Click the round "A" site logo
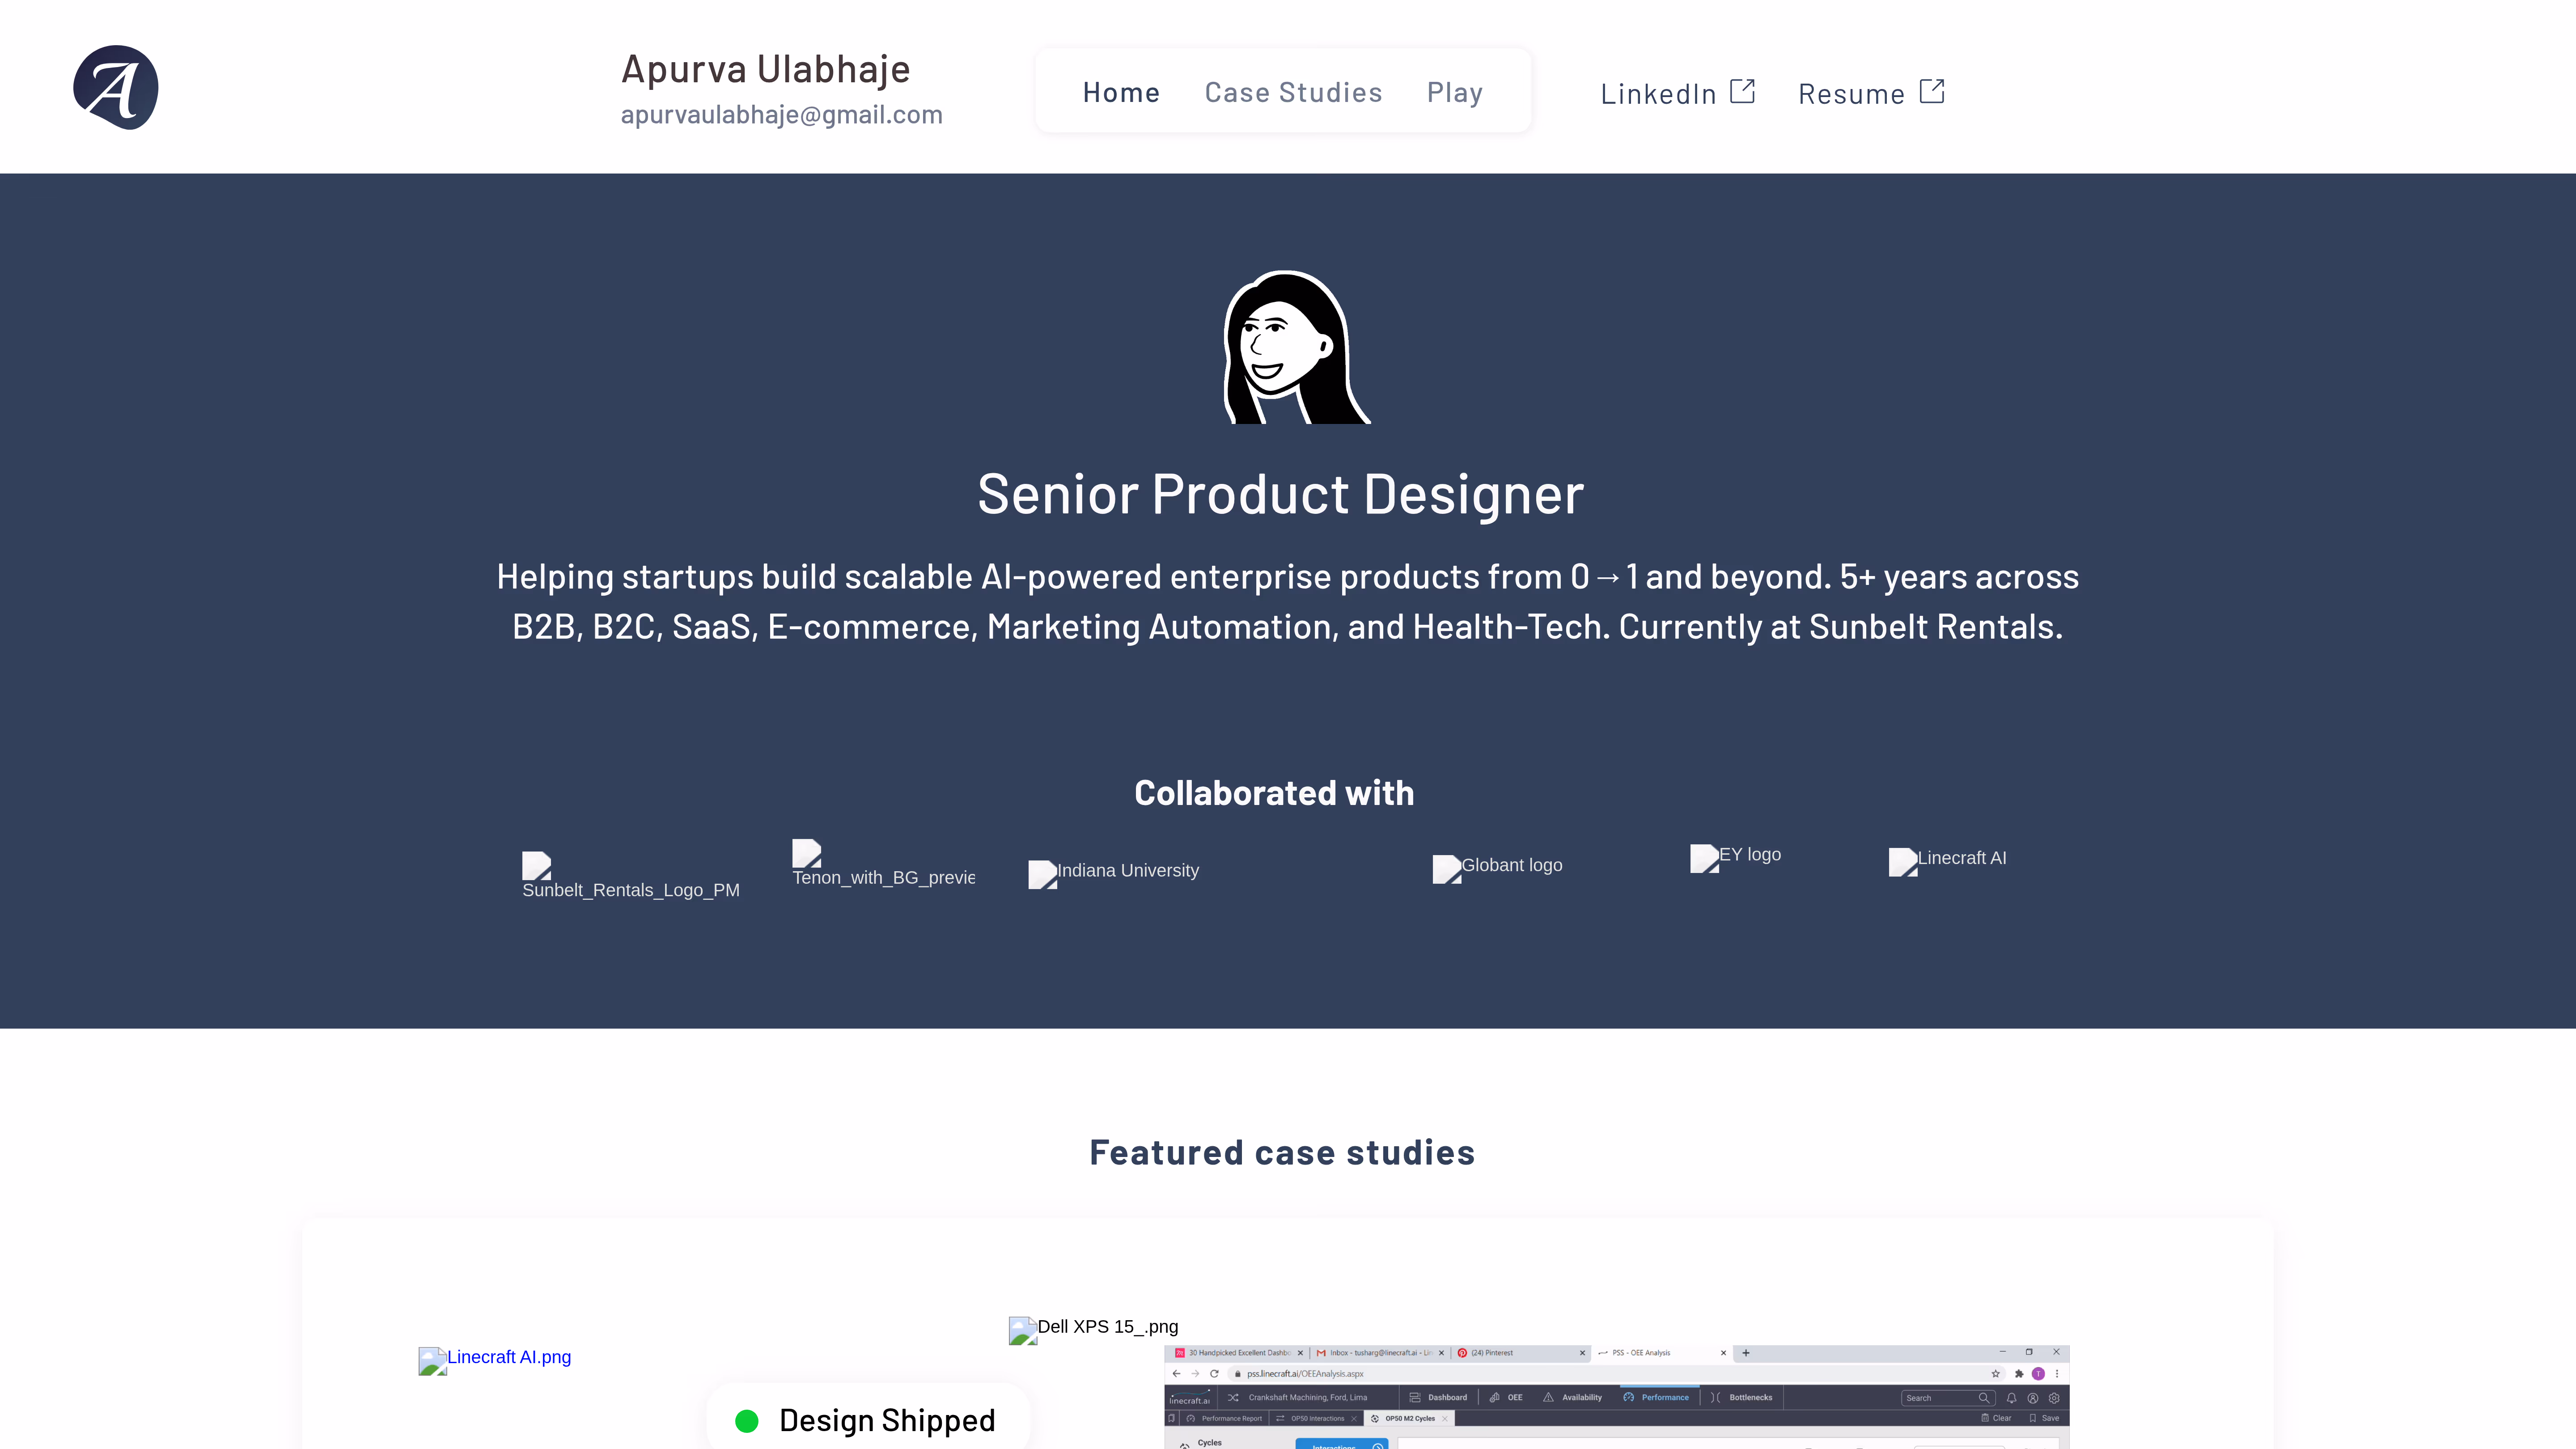2576x1449 pixels. (116, 87)
